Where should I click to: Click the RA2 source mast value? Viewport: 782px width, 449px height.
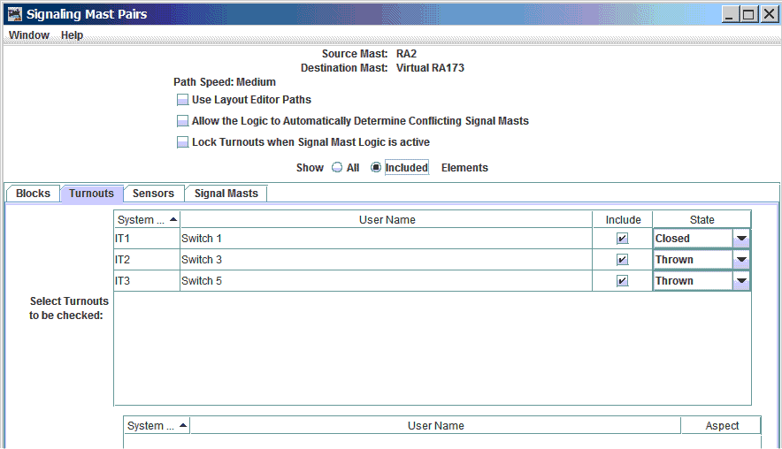406,54
